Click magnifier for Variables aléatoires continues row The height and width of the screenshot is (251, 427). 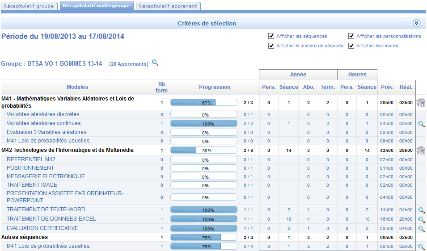click(421, 124)
